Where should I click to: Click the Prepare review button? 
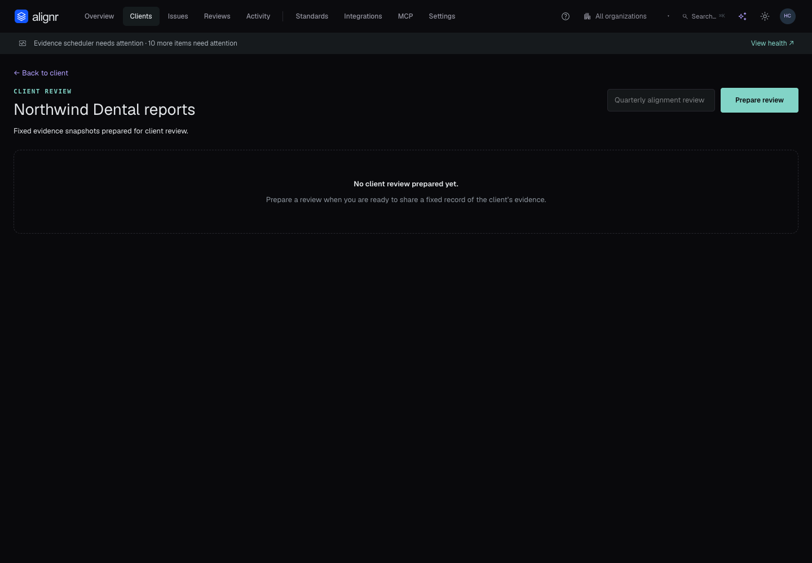point(760,100)
